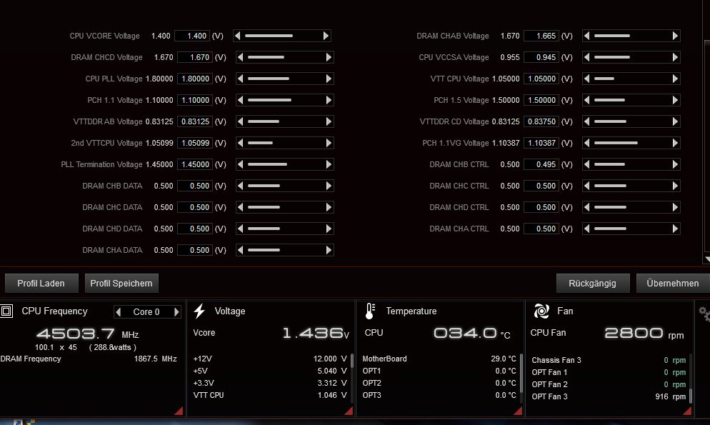Viewport: 710px width, 425px height.
Task: Click the VTTDDR CD Voltage input field
Action: [541, 121]
